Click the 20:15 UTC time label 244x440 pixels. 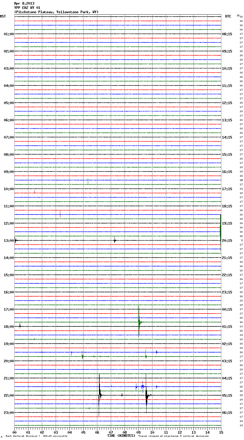[227, 241]
